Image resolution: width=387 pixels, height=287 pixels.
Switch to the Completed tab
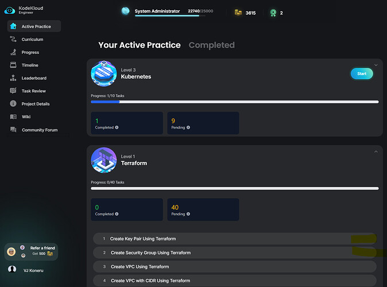(211, 45)
